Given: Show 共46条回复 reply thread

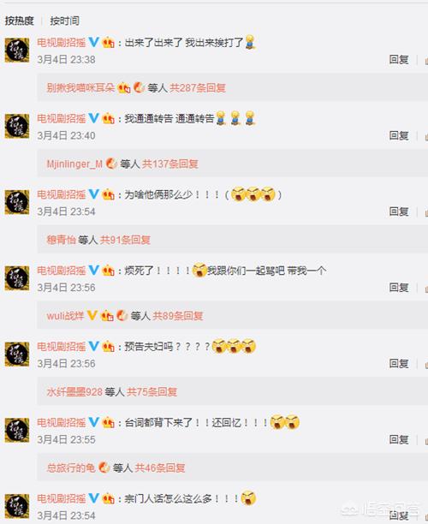Looking at the screenshot, I should tap(160, 467).
